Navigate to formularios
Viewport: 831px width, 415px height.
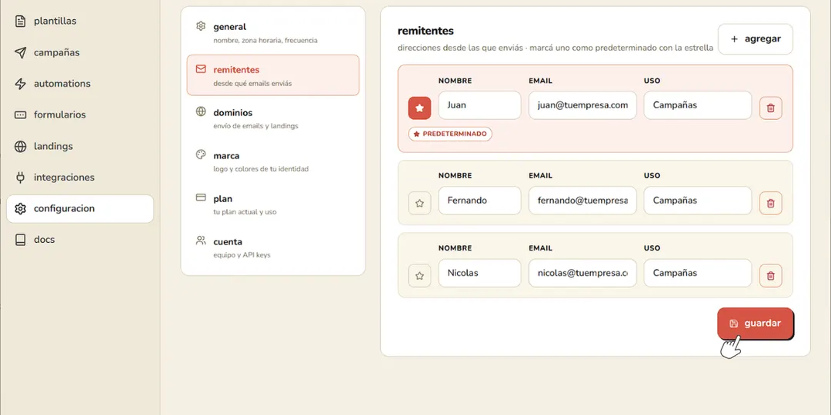click(80, 115)
